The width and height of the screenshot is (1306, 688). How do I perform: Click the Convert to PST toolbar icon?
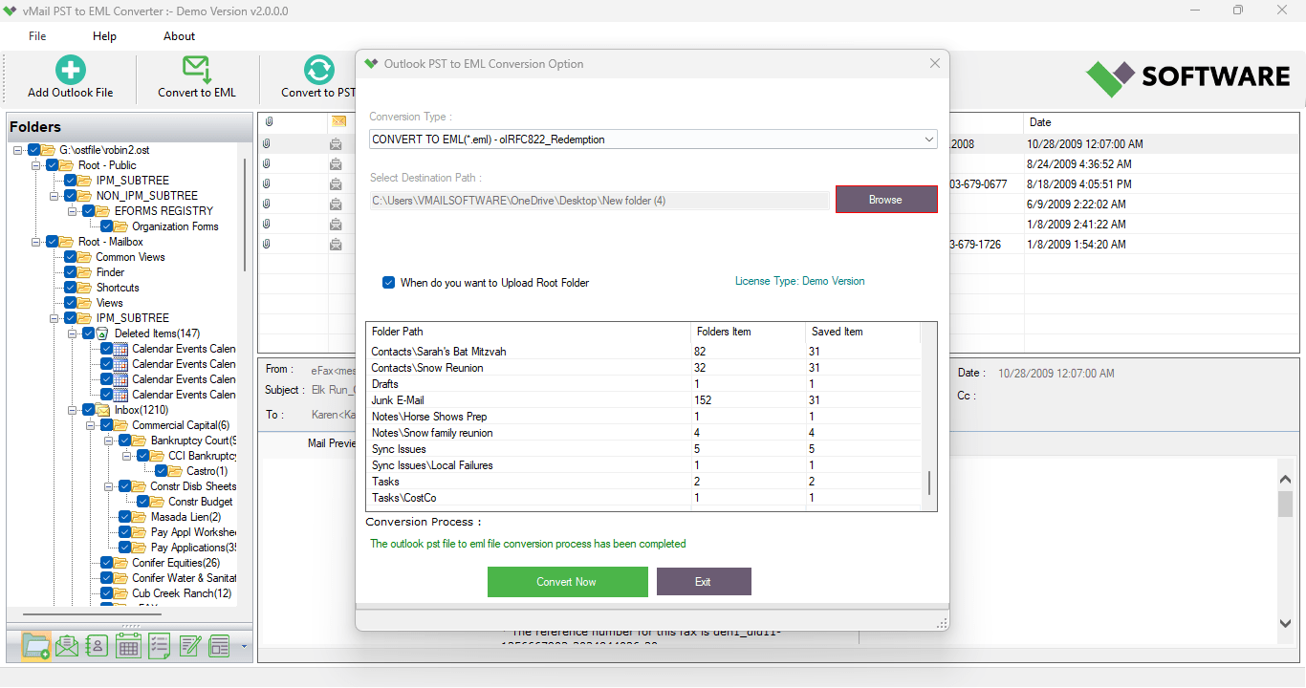pyautogui.click(x=319, y=70)
